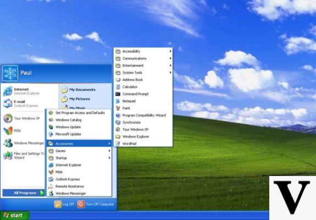Expand the Startup submenu

click(79, 158)
